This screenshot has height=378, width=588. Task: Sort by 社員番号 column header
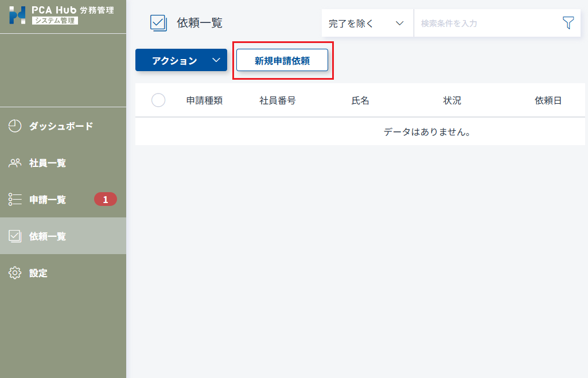tap(278, 100)
